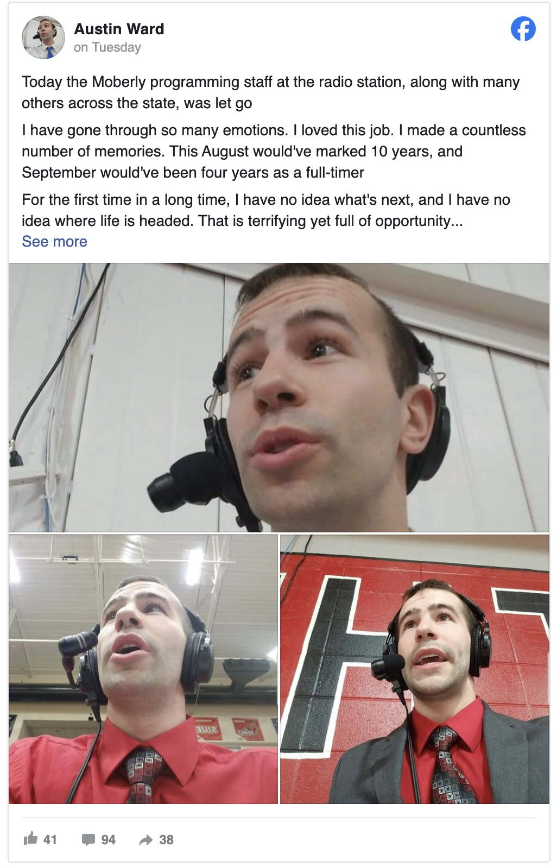
Task: Open Austin Ward's circular profile picture
Action: (43, 37)
